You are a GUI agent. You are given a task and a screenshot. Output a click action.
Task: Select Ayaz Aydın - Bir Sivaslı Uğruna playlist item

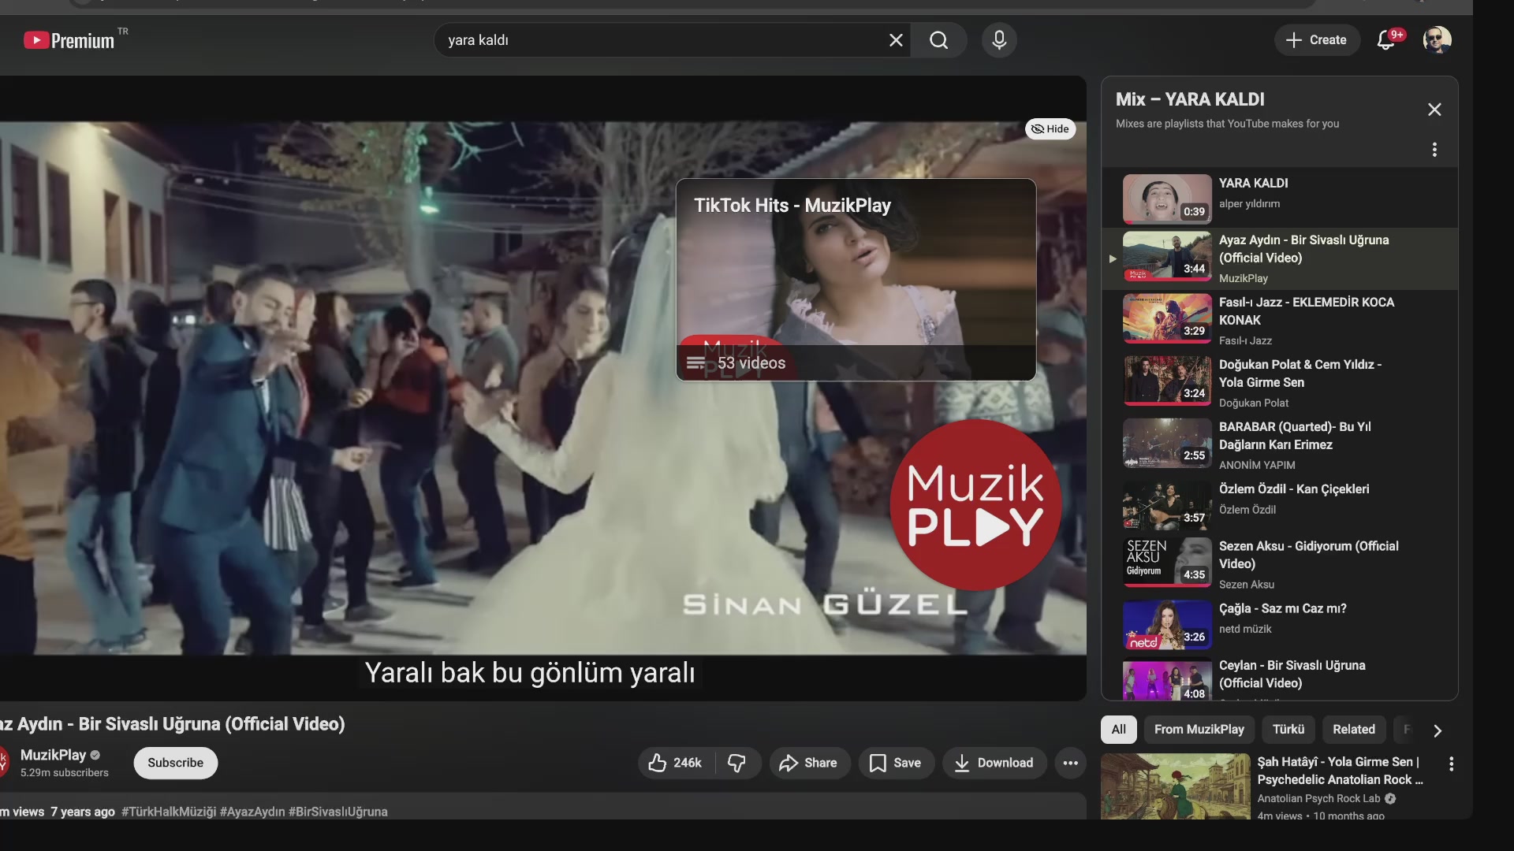tap(1279, 259)
